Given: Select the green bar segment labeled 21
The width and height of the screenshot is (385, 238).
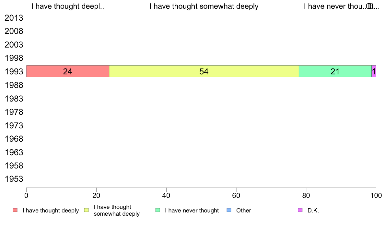Looking at the screenshot, I should 335,71.
